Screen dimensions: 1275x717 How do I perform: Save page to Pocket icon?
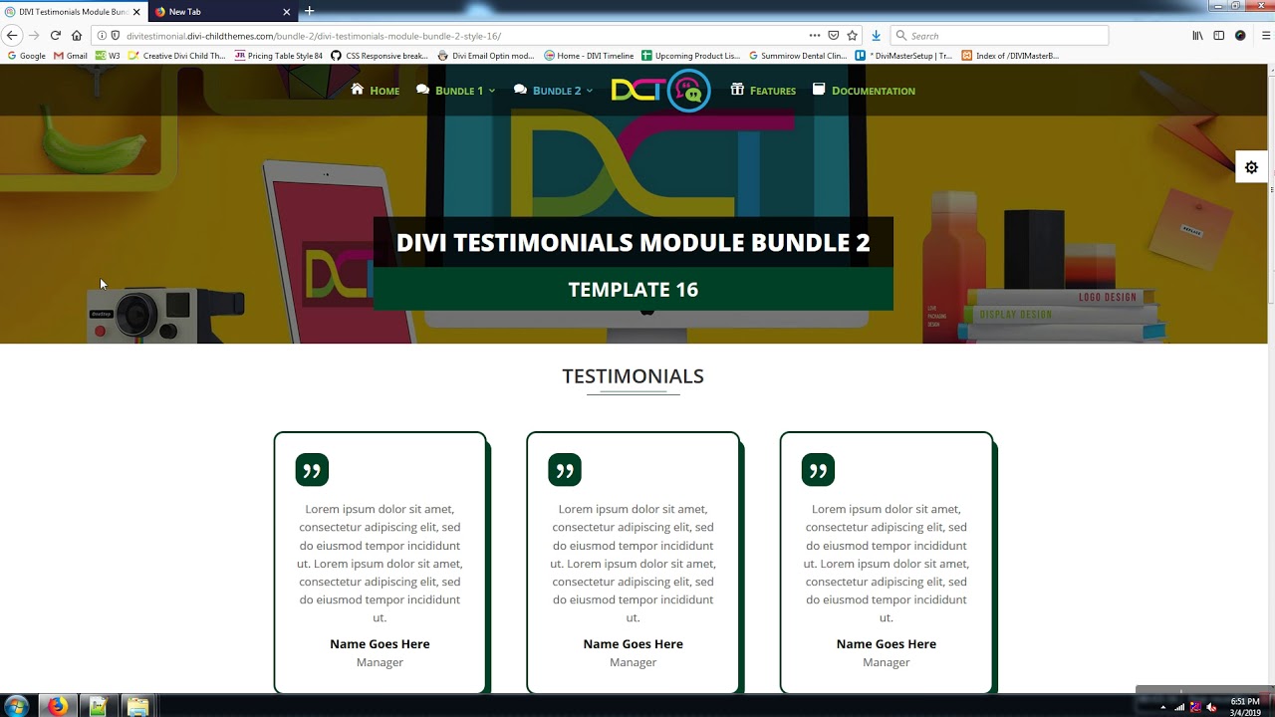[x=834, y=36]
